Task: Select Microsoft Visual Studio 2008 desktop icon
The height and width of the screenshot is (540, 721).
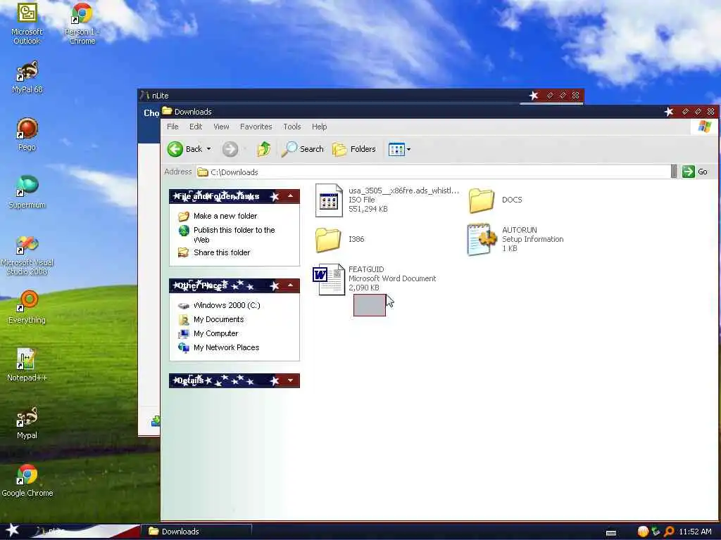Action: coord(27,255)
